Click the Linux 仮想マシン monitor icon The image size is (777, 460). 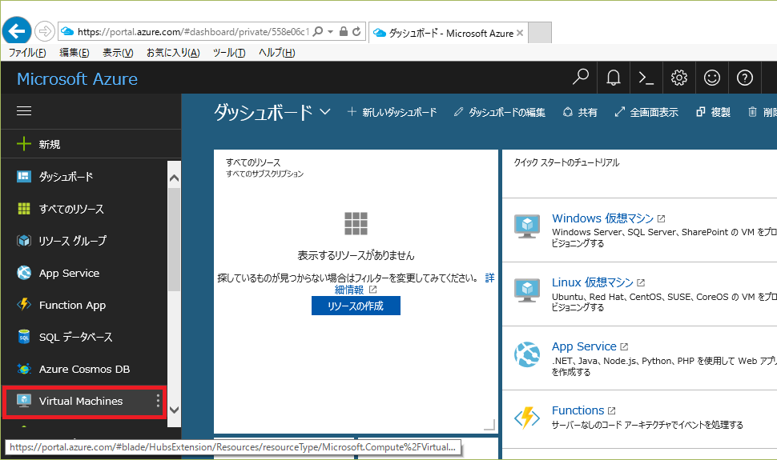pos(527,290)
